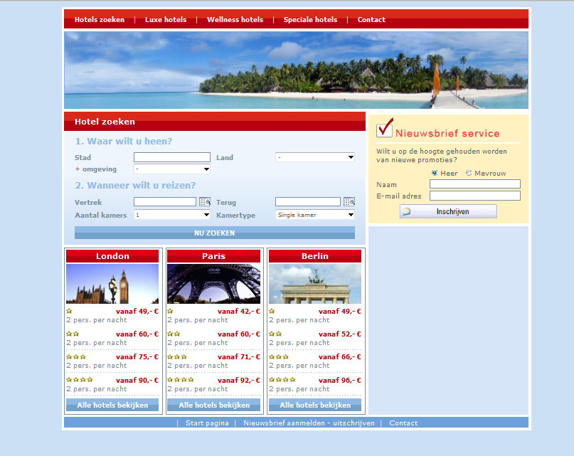Open Wellness hotels menu item
The width and height of the screenshot is (574, 456).
pos(235,20)
